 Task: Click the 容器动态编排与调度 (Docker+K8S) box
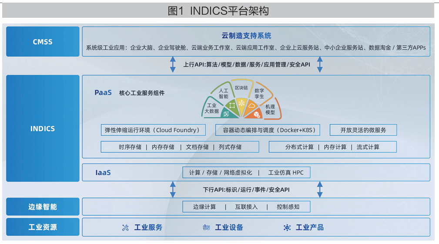(268, 130)
